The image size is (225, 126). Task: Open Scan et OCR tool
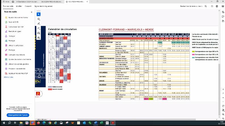(13, 22)
